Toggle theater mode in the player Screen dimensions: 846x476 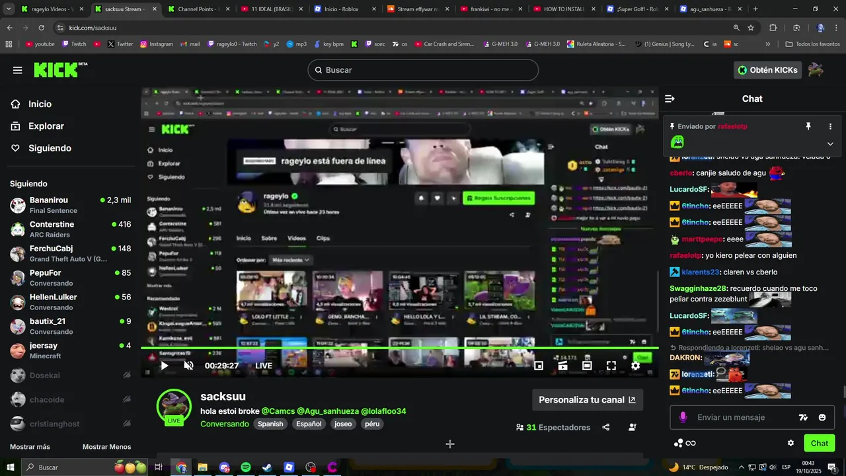(x=587, y=366)
